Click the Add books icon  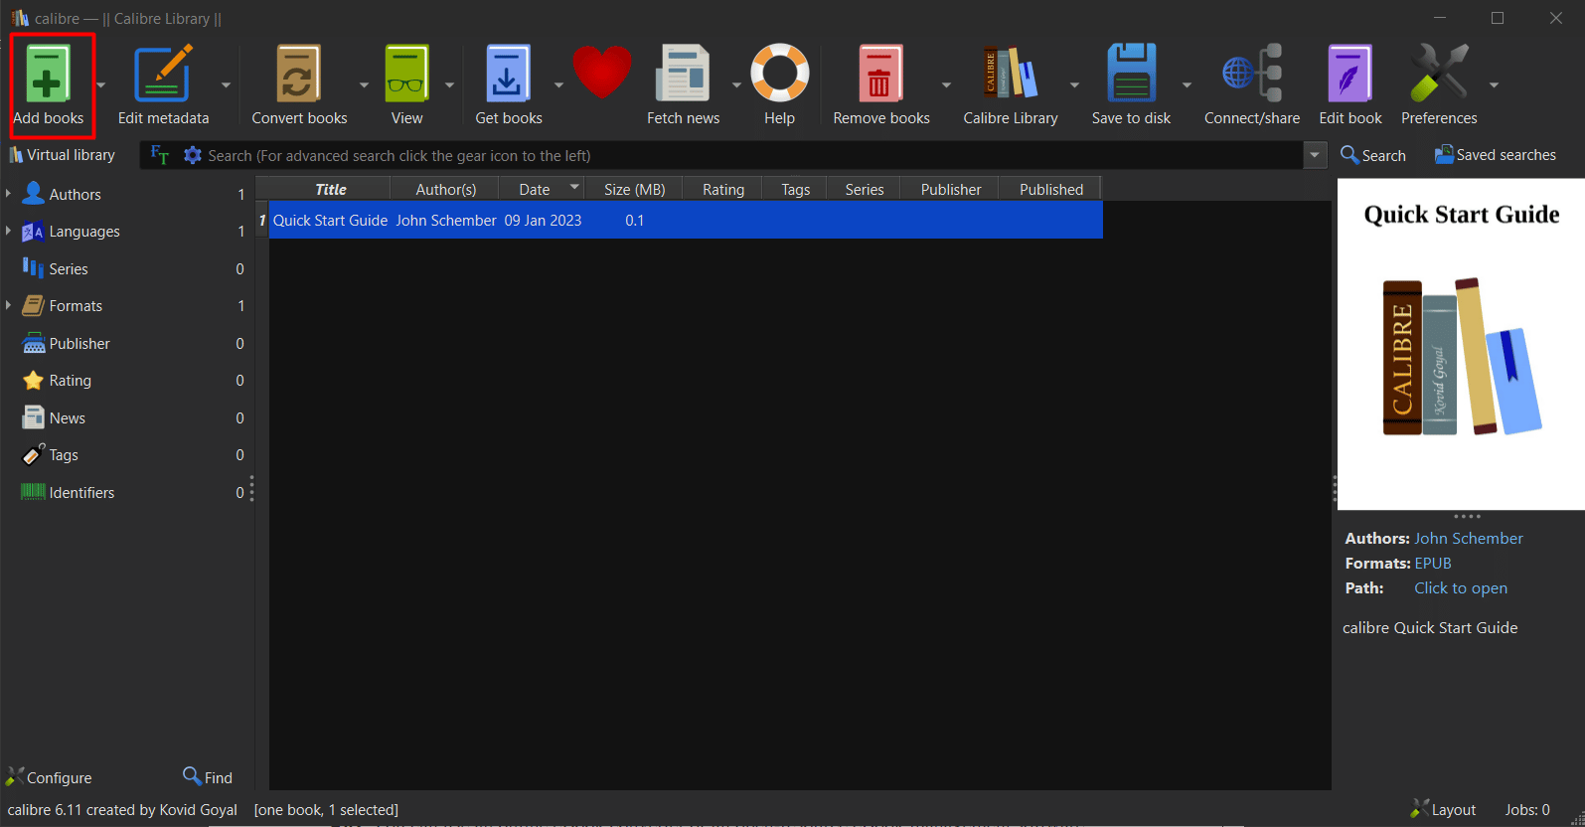[48, 74]
